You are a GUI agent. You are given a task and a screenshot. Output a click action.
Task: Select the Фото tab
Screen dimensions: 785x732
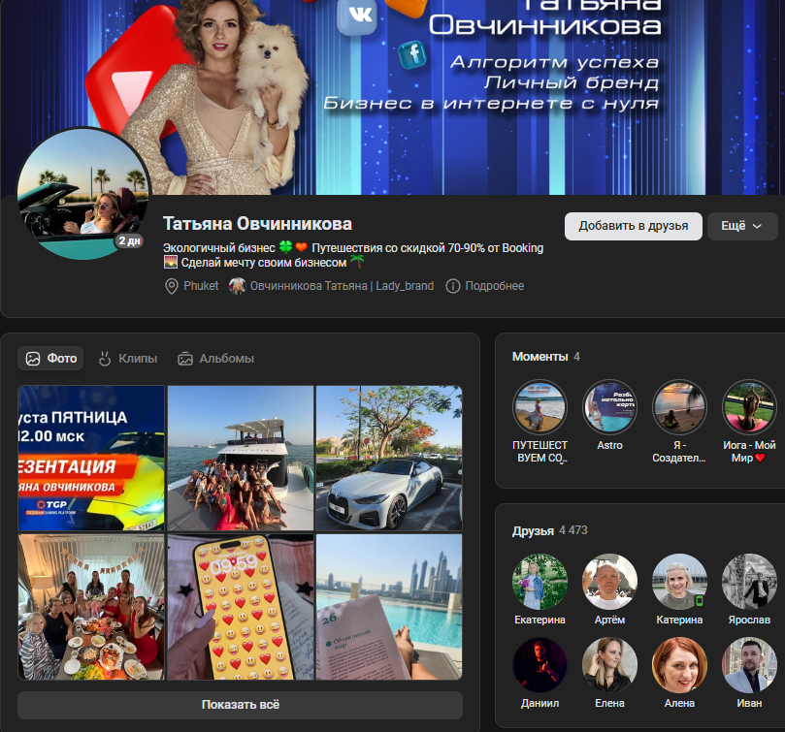[51, 359]
